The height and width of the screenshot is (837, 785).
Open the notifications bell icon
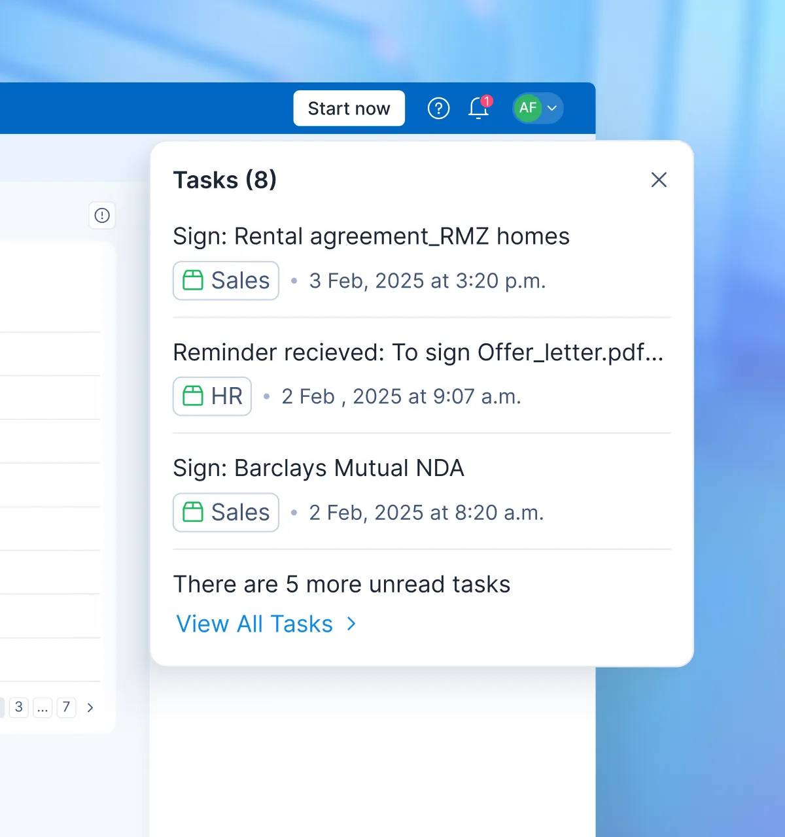479,108
